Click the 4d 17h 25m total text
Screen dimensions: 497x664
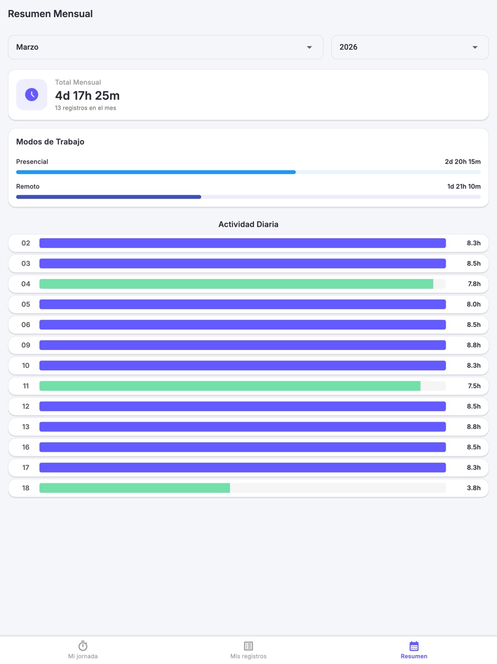87,96
